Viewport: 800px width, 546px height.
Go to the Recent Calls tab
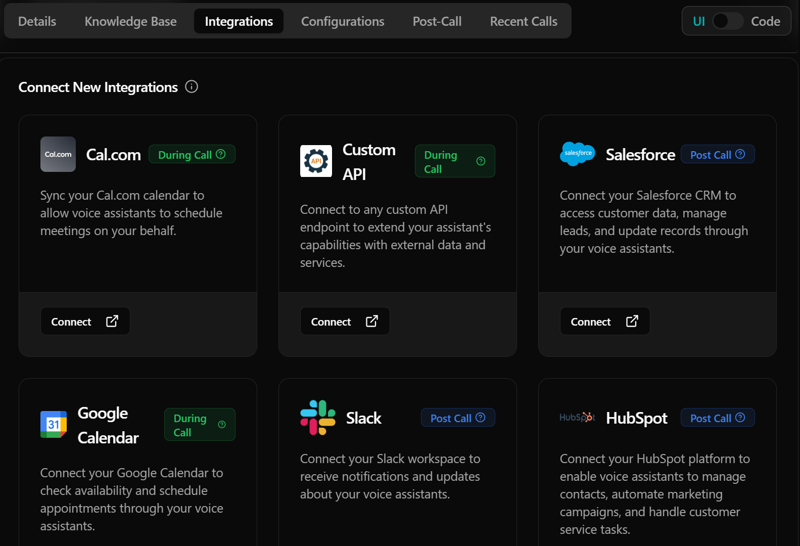pyautogui.click(x=524, y=21)
